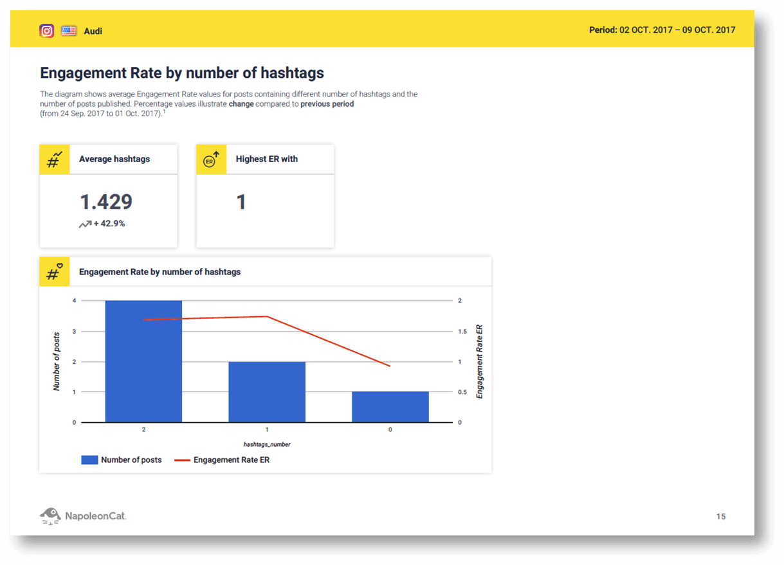The image size is (784, 565).
Task: Click the Highest ER with card title
Action: point(267,159)
